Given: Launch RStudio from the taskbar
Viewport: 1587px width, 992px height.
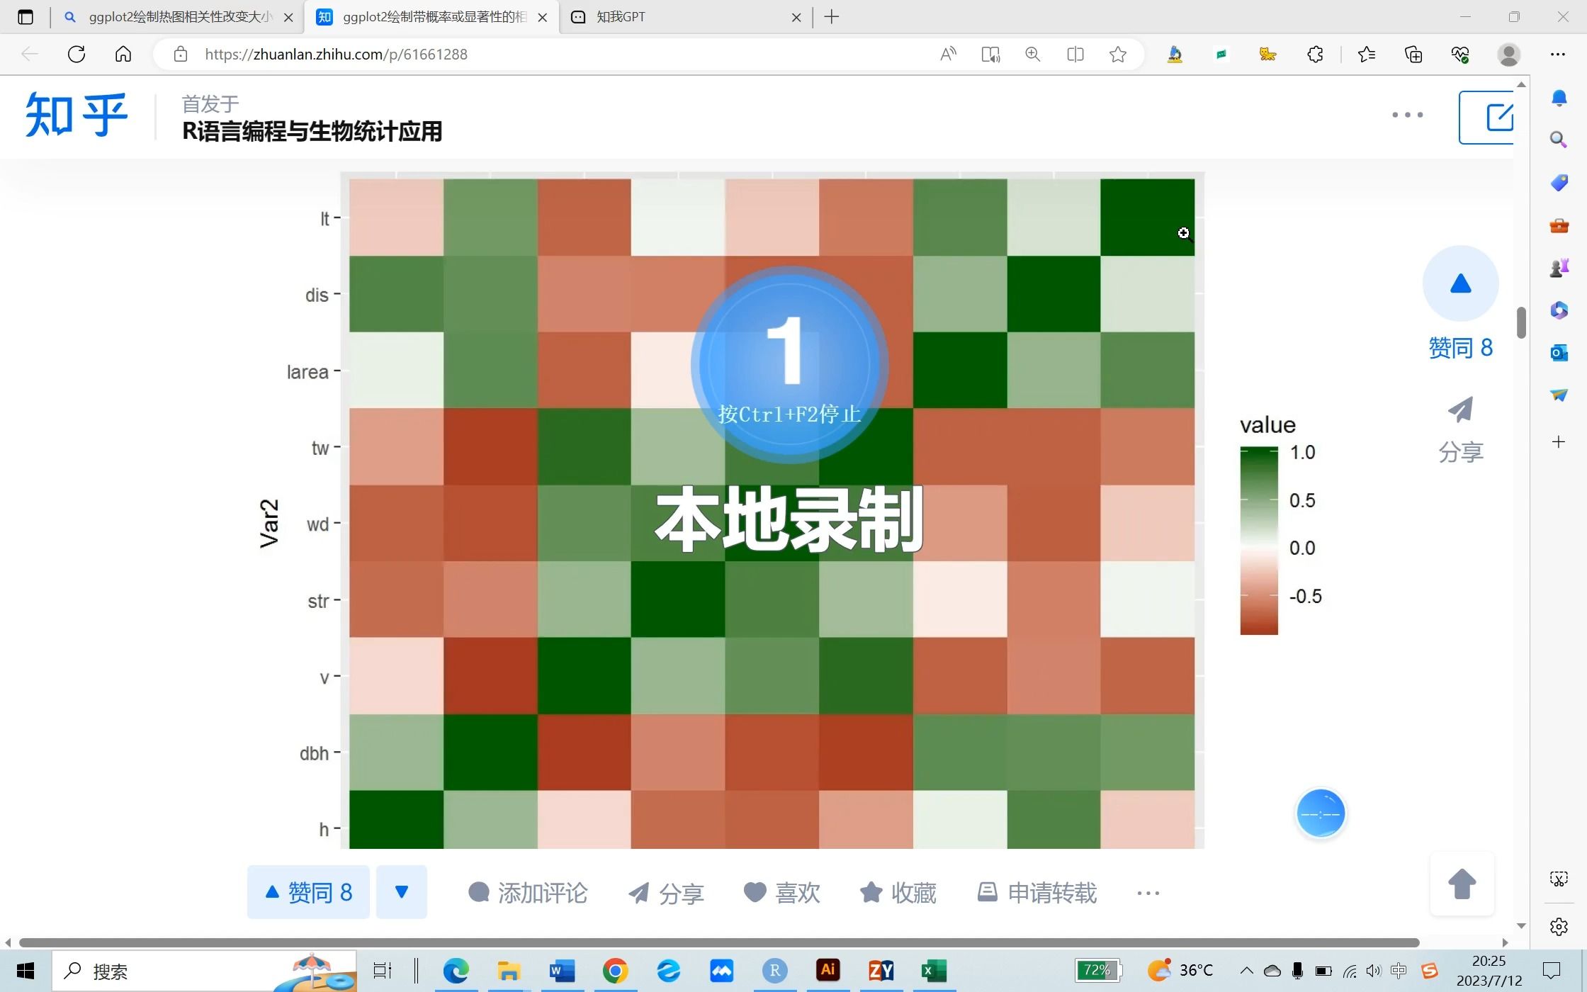Looking at the screenshot, I should pos(774,970).
